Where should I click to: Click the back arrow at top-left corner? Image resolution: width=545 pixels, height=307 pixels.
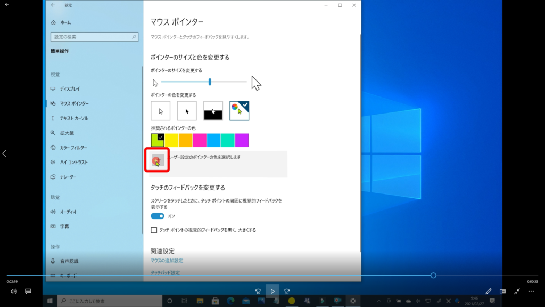click(6, 4)
